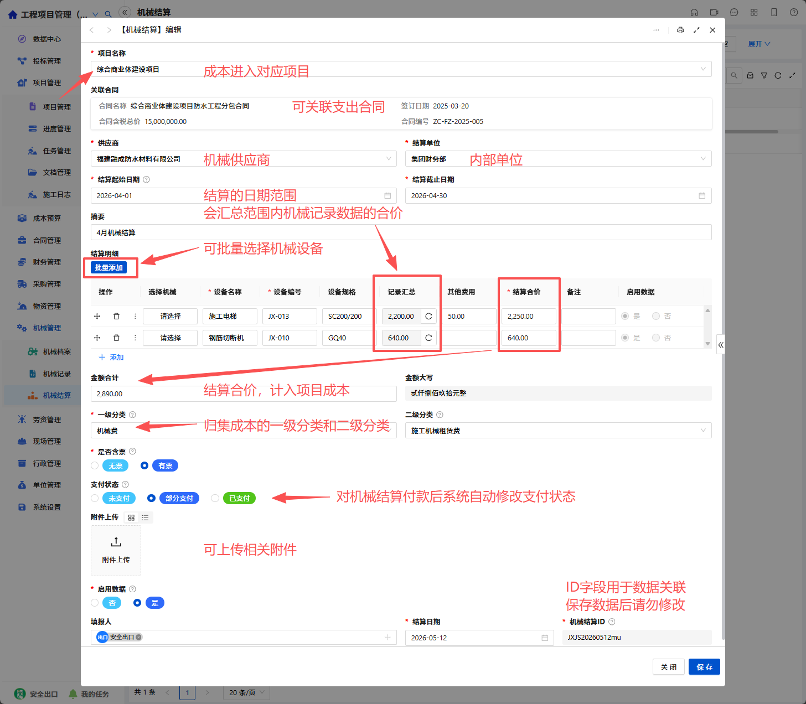Open 请选择 machine selector in 钢筋切断机 row
The image size is (806, 704).
point(170,338)
